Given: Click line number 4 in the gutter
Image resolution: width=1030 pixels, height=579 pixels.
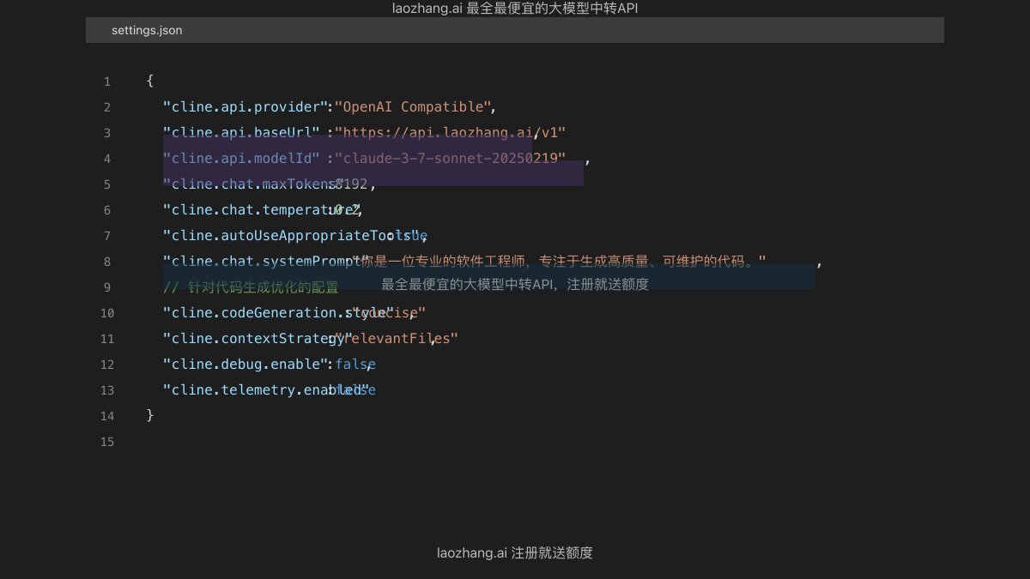Looking at the screenshot, I should (x=107, y=159).
